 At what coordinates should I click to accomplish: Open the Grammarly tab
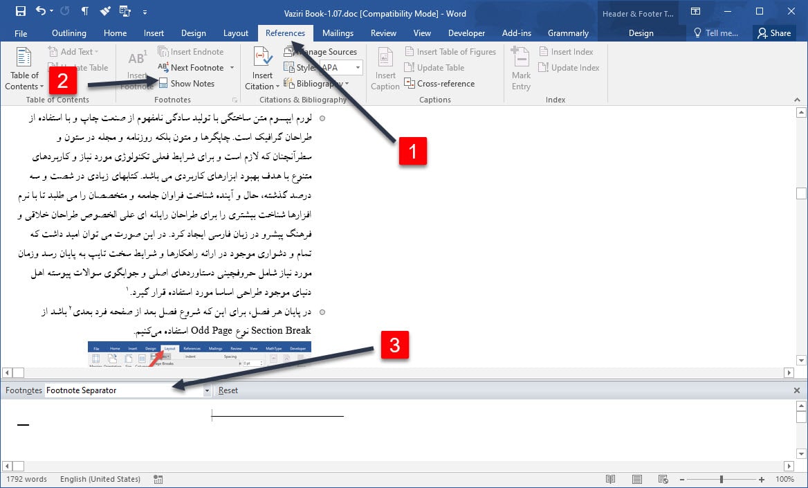point(568,33)
